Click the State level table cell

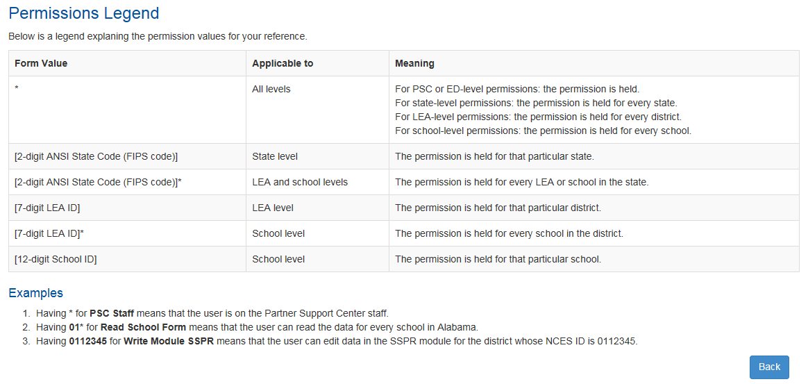275,156
